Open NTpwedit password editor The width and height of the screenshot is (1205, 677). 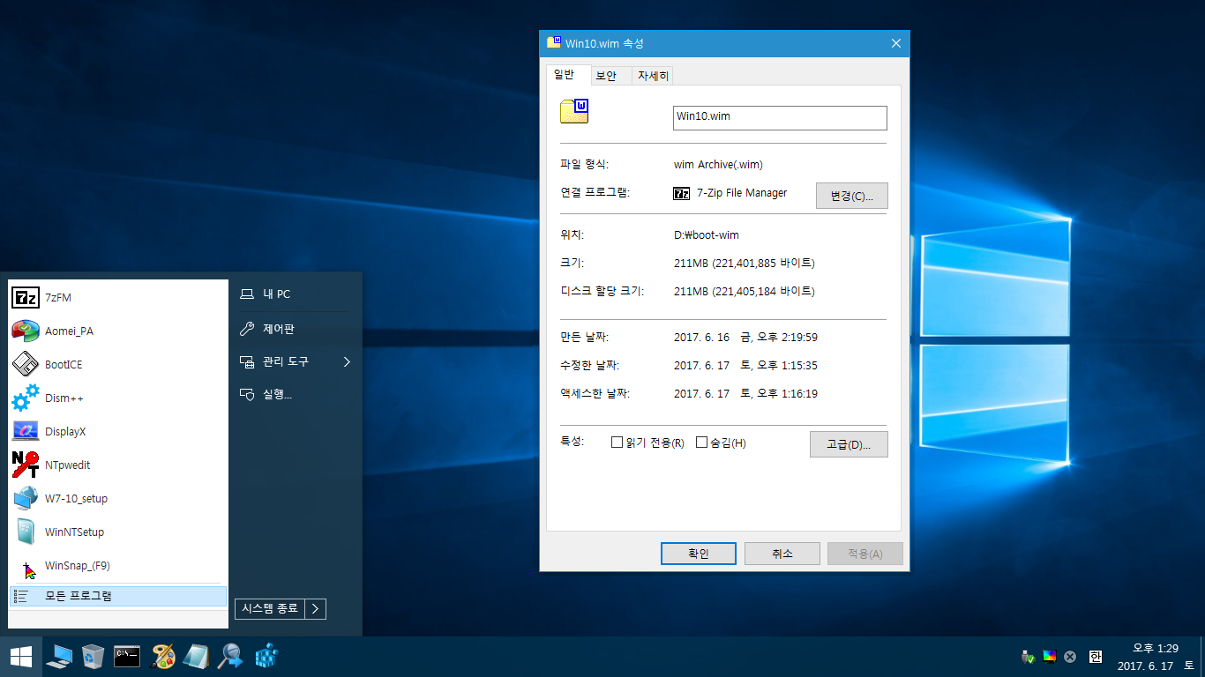(x=117, y=465)
